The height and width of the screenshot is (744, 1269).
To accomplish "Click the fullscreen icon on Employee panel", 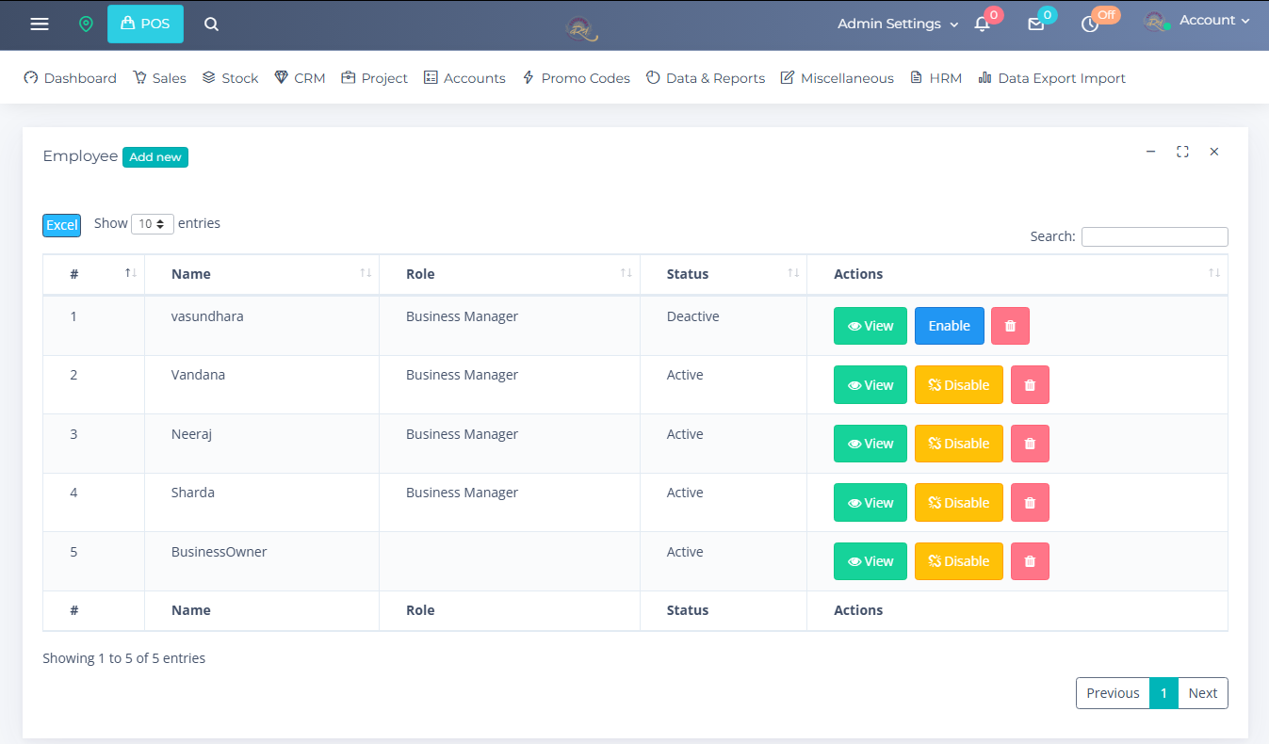I will point(1182,152).
